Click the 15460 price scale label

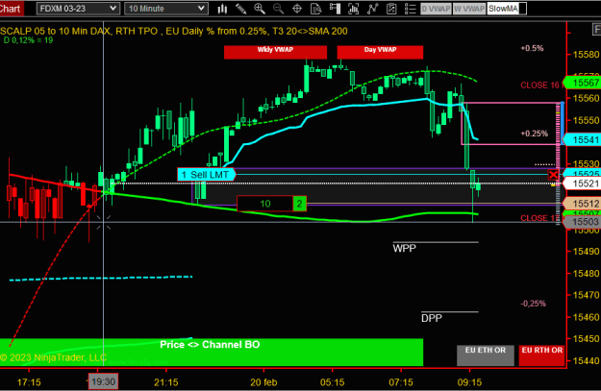click(586, 317)
